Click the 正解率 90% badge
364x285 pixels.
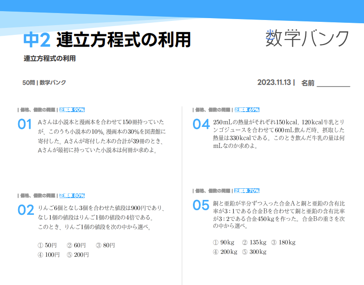[x=71, y=110]
